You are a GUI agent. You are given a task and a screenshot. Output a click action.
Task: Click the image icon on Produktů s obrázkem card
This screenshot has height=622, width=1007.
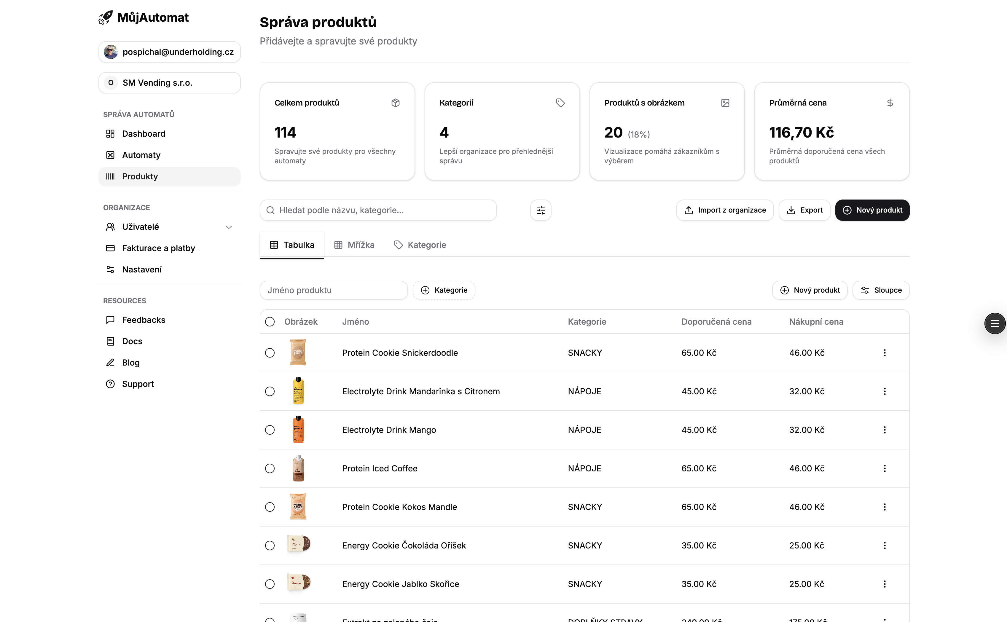(x=725, y=103)
